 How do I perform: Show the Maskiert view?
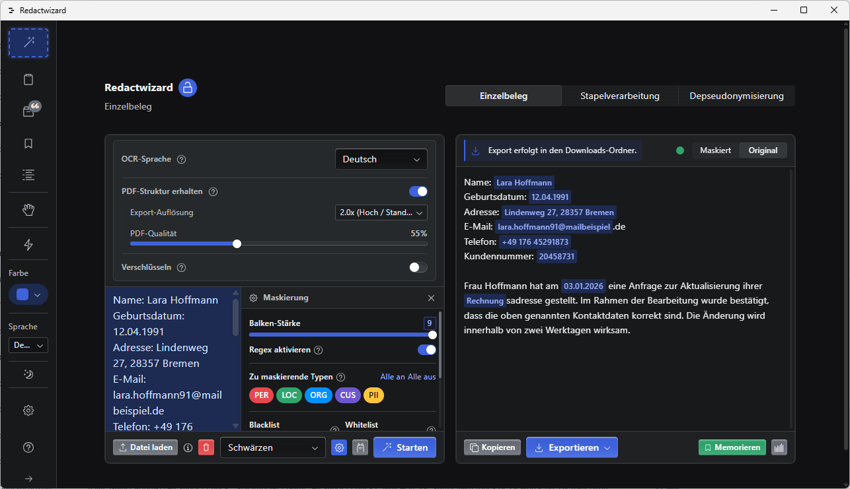pyautogui.click(x=716, y=150)
